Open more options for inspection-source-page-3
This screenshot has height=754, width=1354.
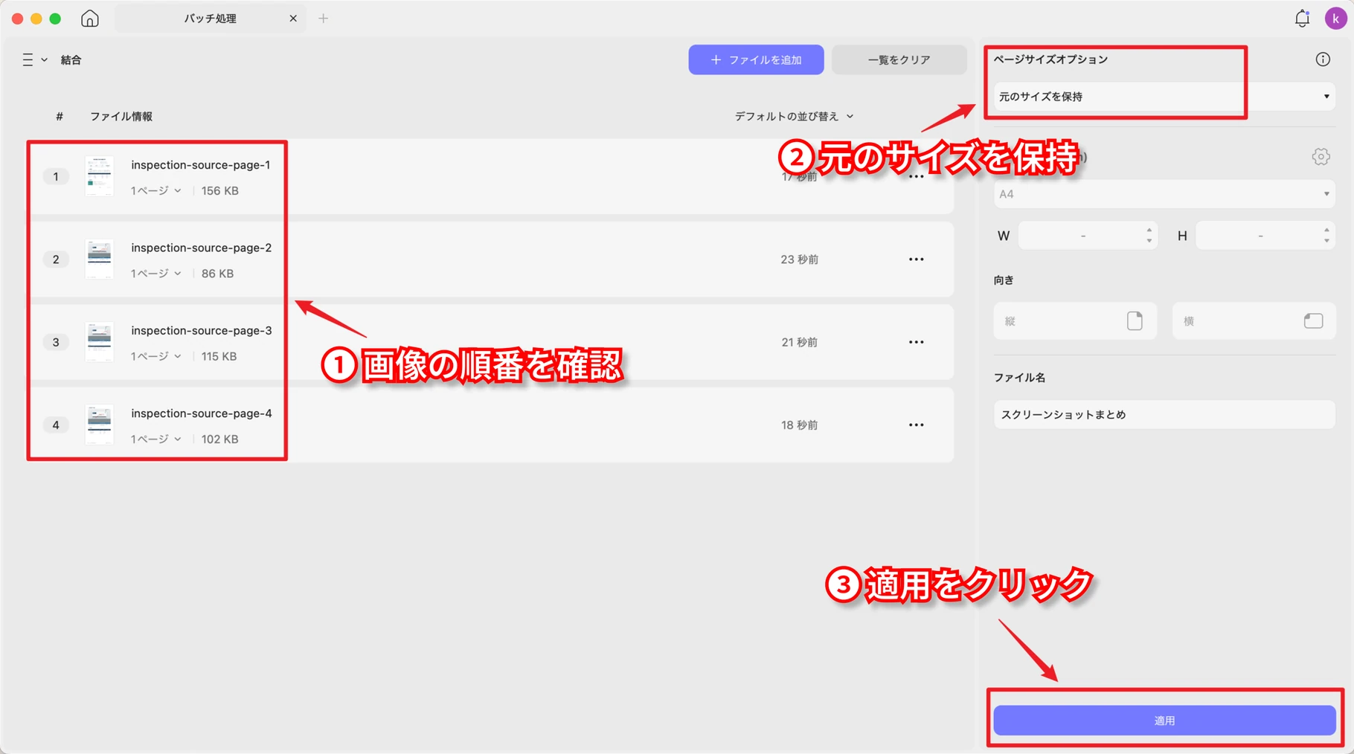[916, 342]
